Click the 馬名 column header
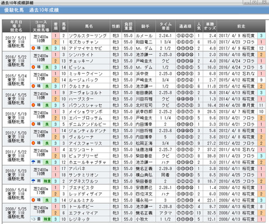This screenshot has height=224, width=269. (89, 26)
